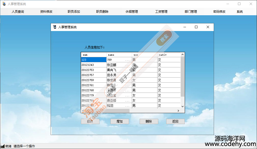The image size is (257, 149).
Task: Click the 删除 button
Action: coord(149,121)
